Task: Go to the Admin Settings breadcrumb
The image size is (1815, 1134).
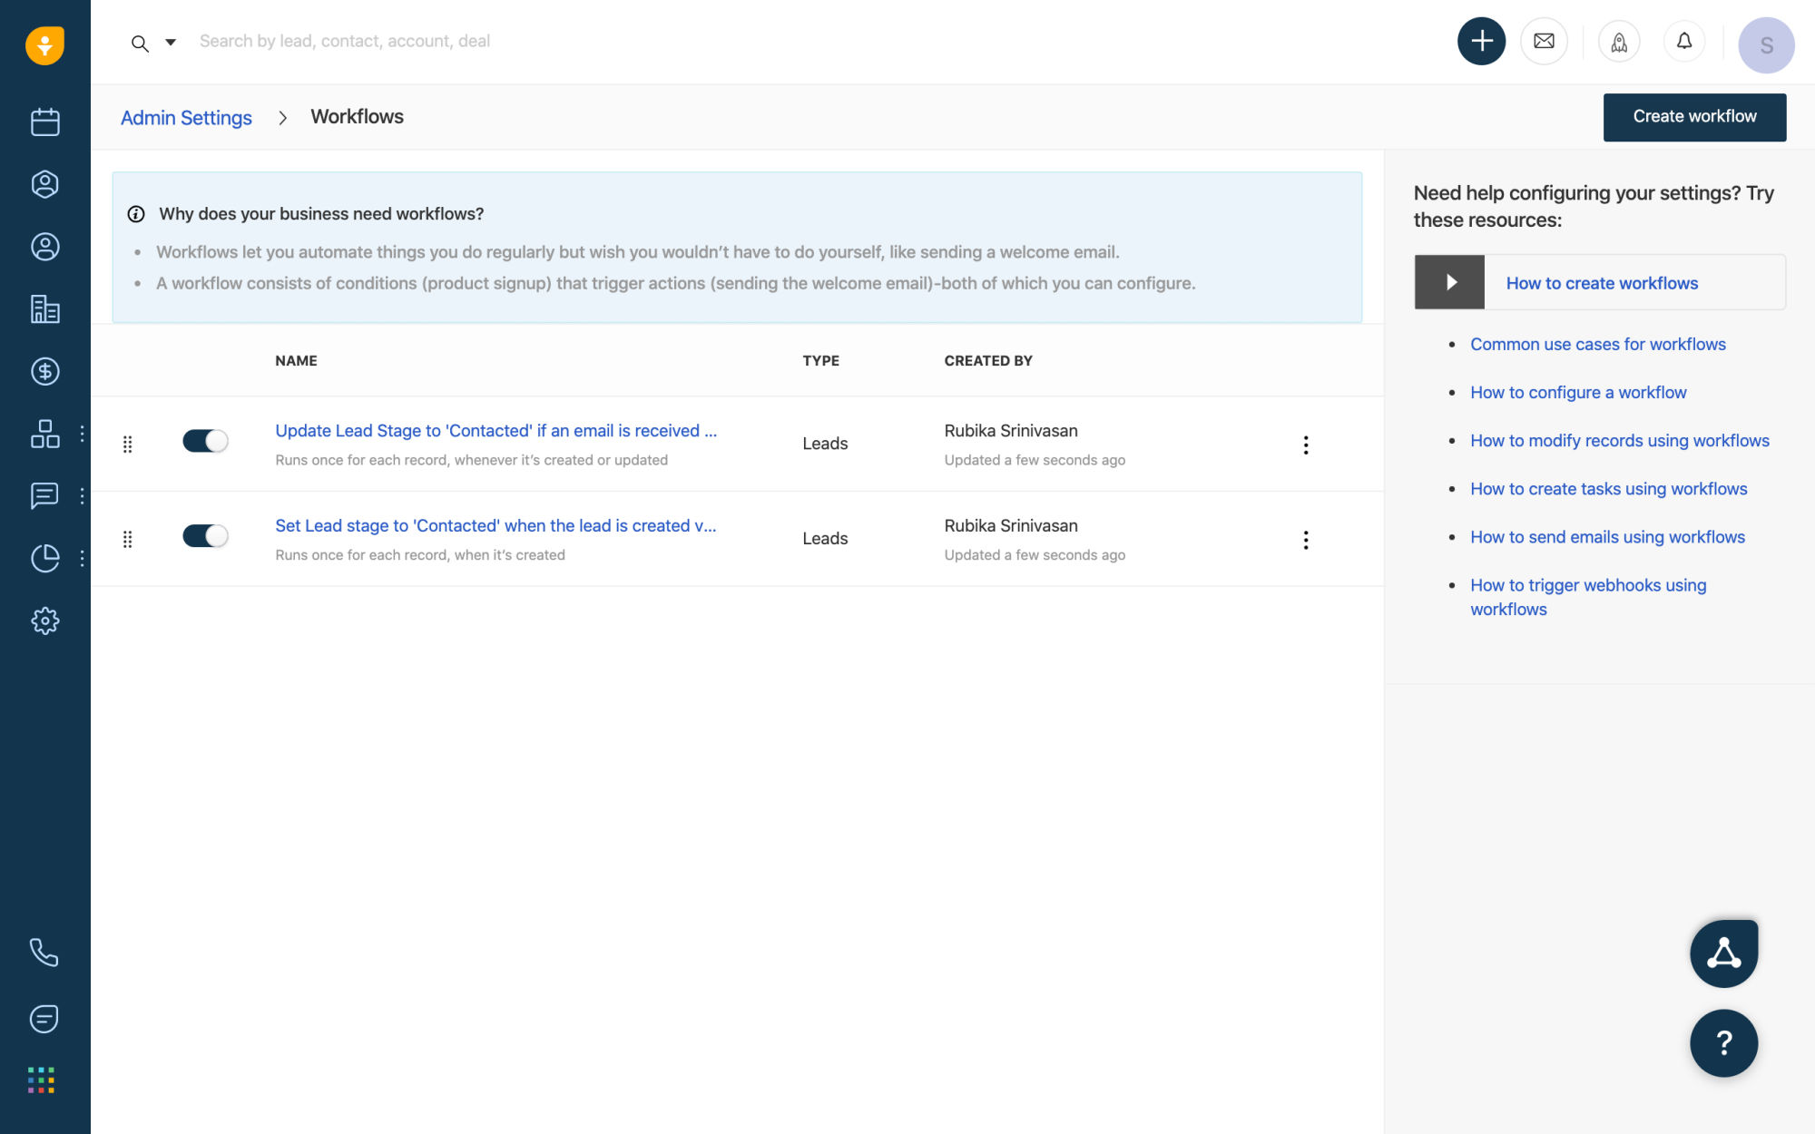Action: pyautogui.click(x=186, y=118)
